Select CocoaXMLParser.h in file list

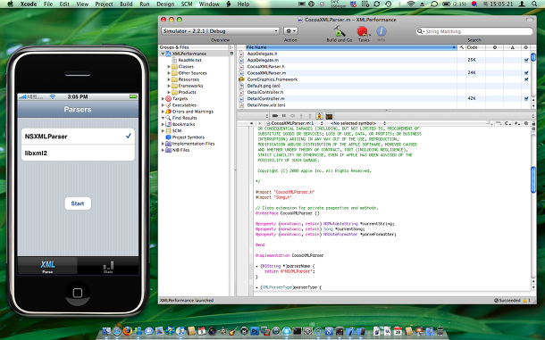click(266, 67)
